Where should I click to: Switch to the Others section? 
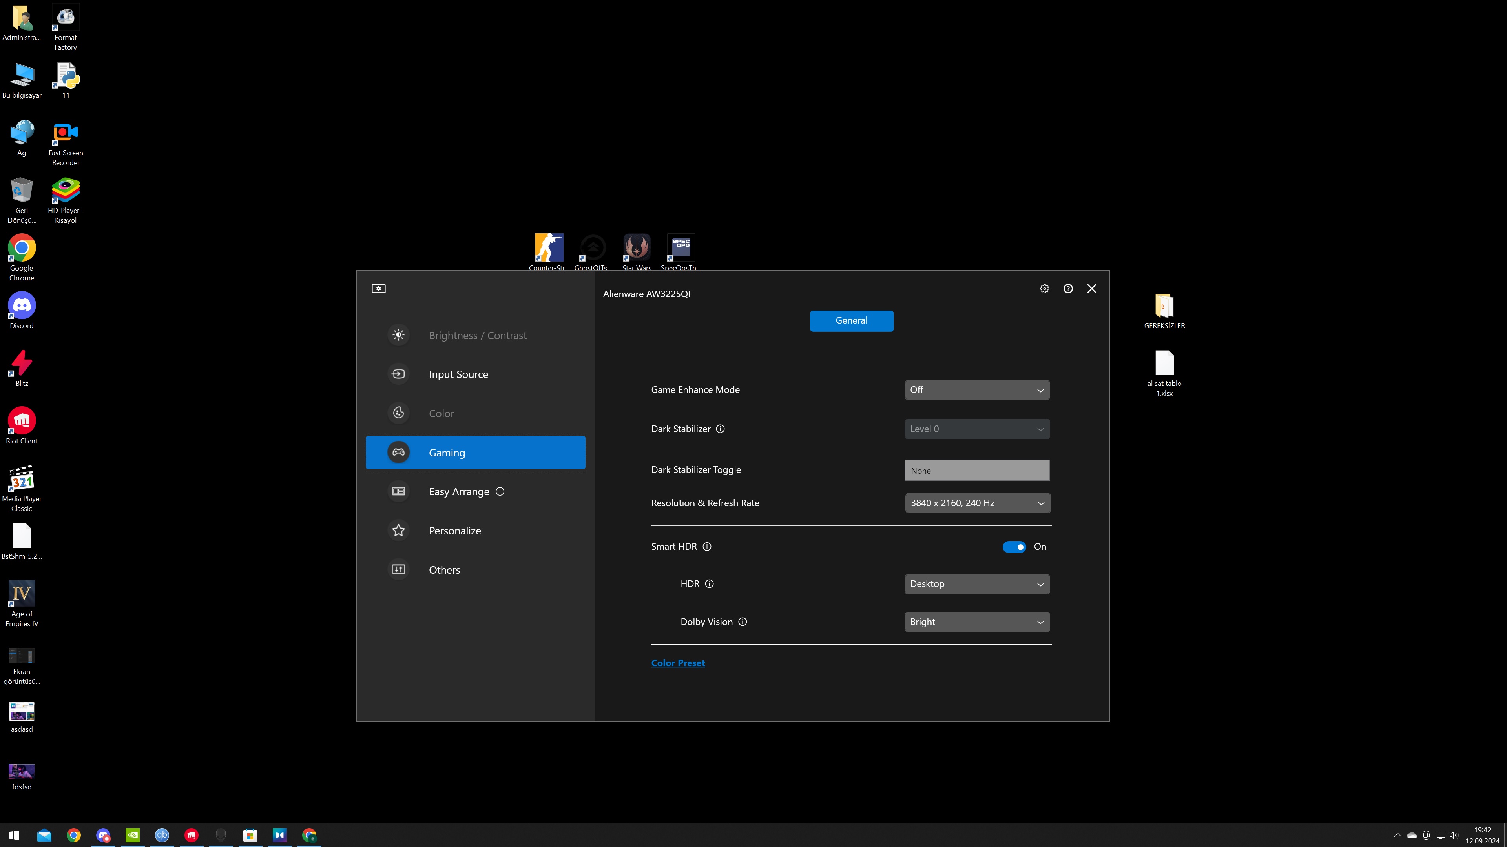(444, 570)
